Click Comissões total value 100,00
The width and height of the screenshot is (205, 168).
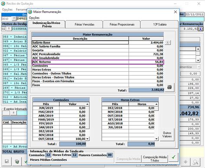tap(73, 144)
